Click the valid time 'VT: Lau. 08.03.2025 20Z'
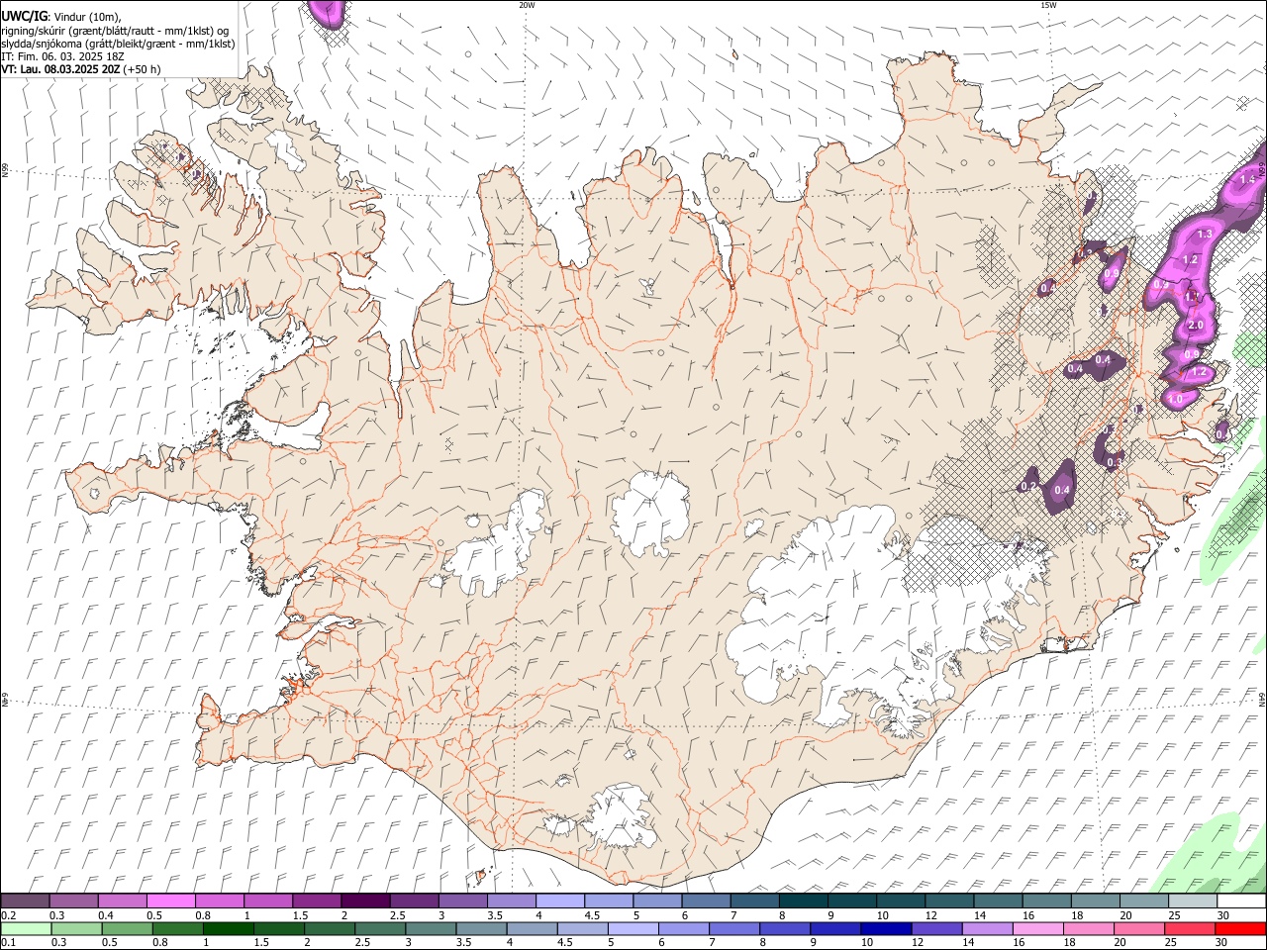The width and height of the screenshot is (1267, 950). pyautogui.click(x=60, y=69)
